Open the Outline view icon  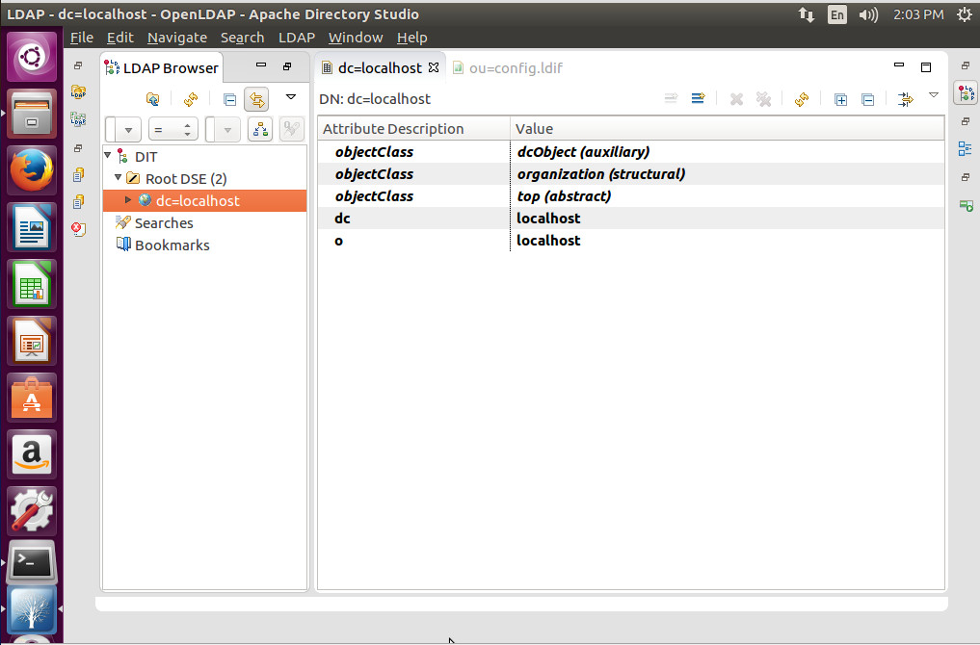[x=966, y=149]
